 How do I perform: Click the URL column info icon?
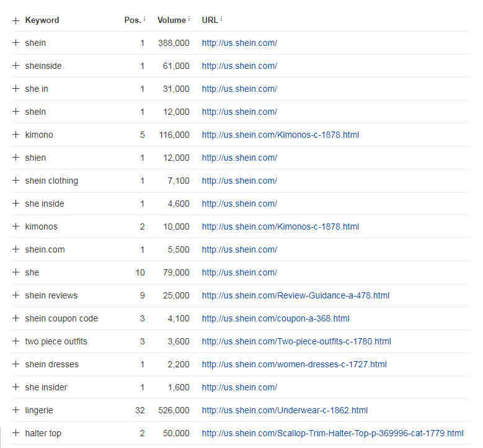[x=221, y=19]
